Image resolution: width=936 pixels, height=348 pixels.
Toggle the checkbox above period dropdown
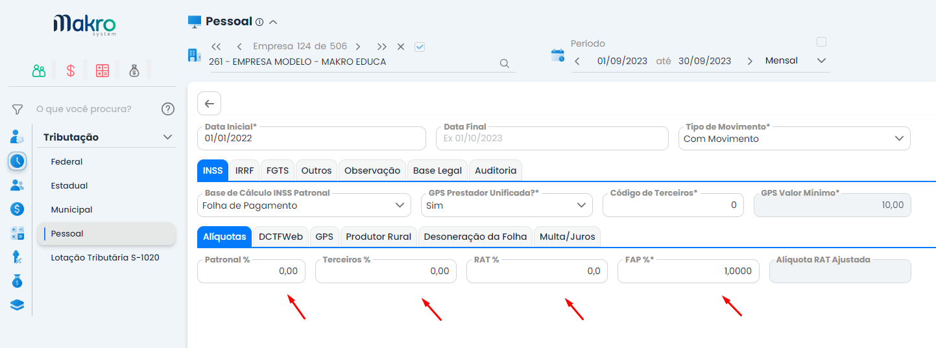pos(821,42)
